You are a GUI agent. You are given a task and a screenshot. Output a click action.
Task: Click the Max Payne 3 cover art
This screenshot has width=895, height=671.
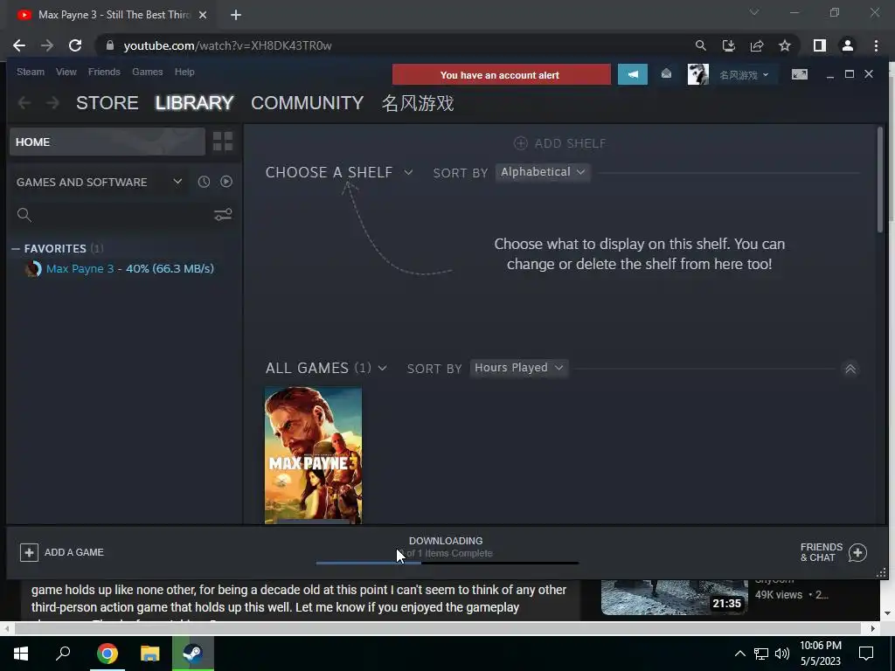tap(314, 455)
